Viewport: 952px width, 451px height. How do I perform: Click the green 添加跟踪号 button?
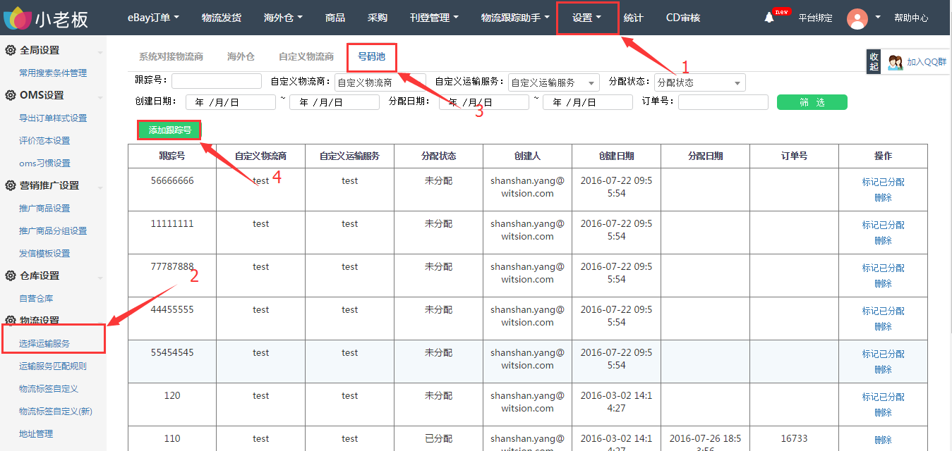[x=170, y=130]
